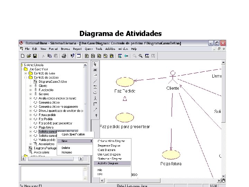
Task: Click the browser tree vertical scrollbar thumb
Action: 85,103
